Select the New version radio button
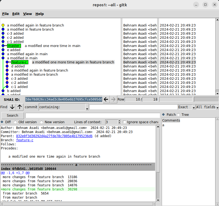 tap(41, 122)
